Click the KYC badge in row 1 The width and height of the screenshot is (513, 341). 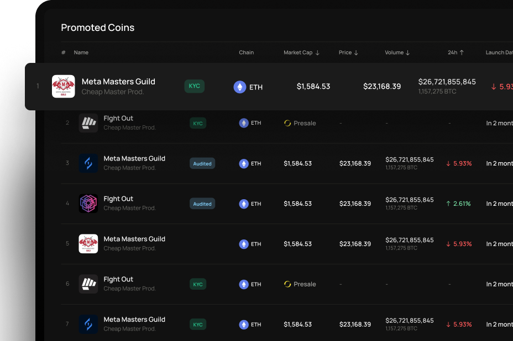pos(195,86)
